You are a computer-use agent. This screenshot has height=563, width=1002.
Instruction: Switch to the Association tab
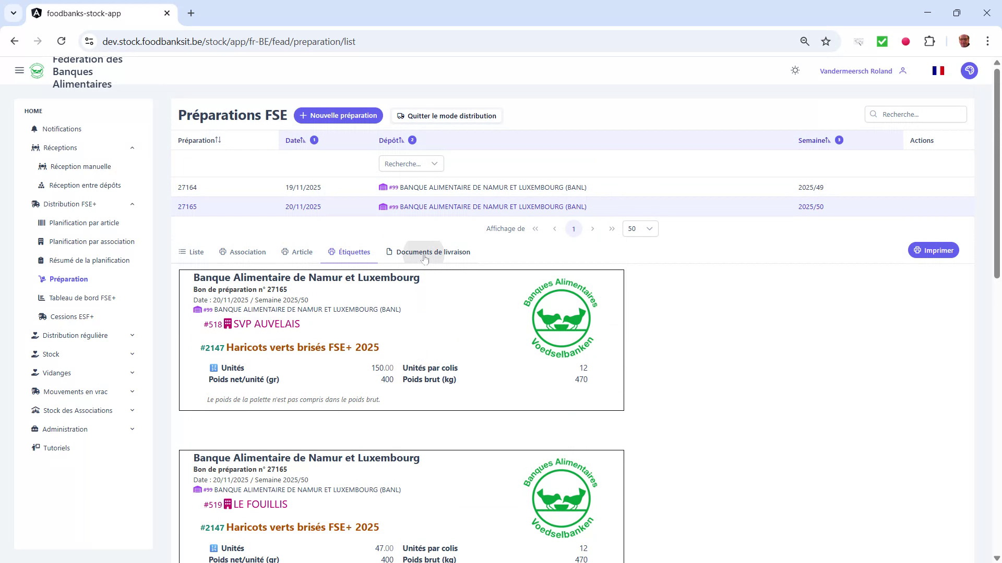coord(242,252)
